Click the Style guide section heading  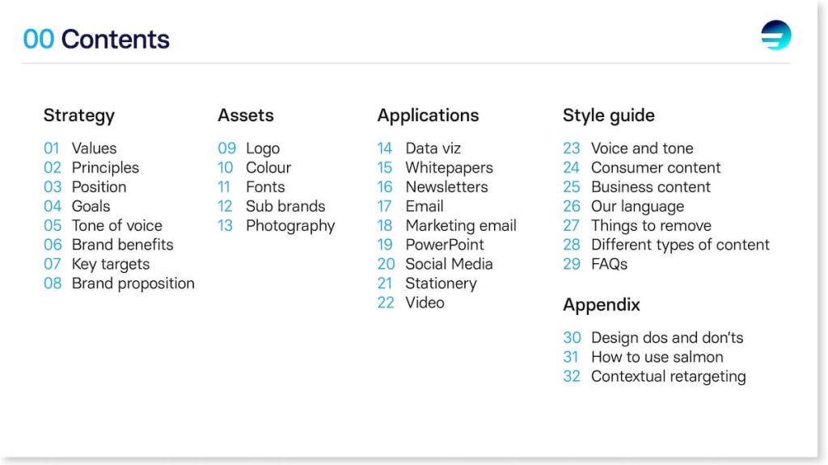tap(609, 115)
